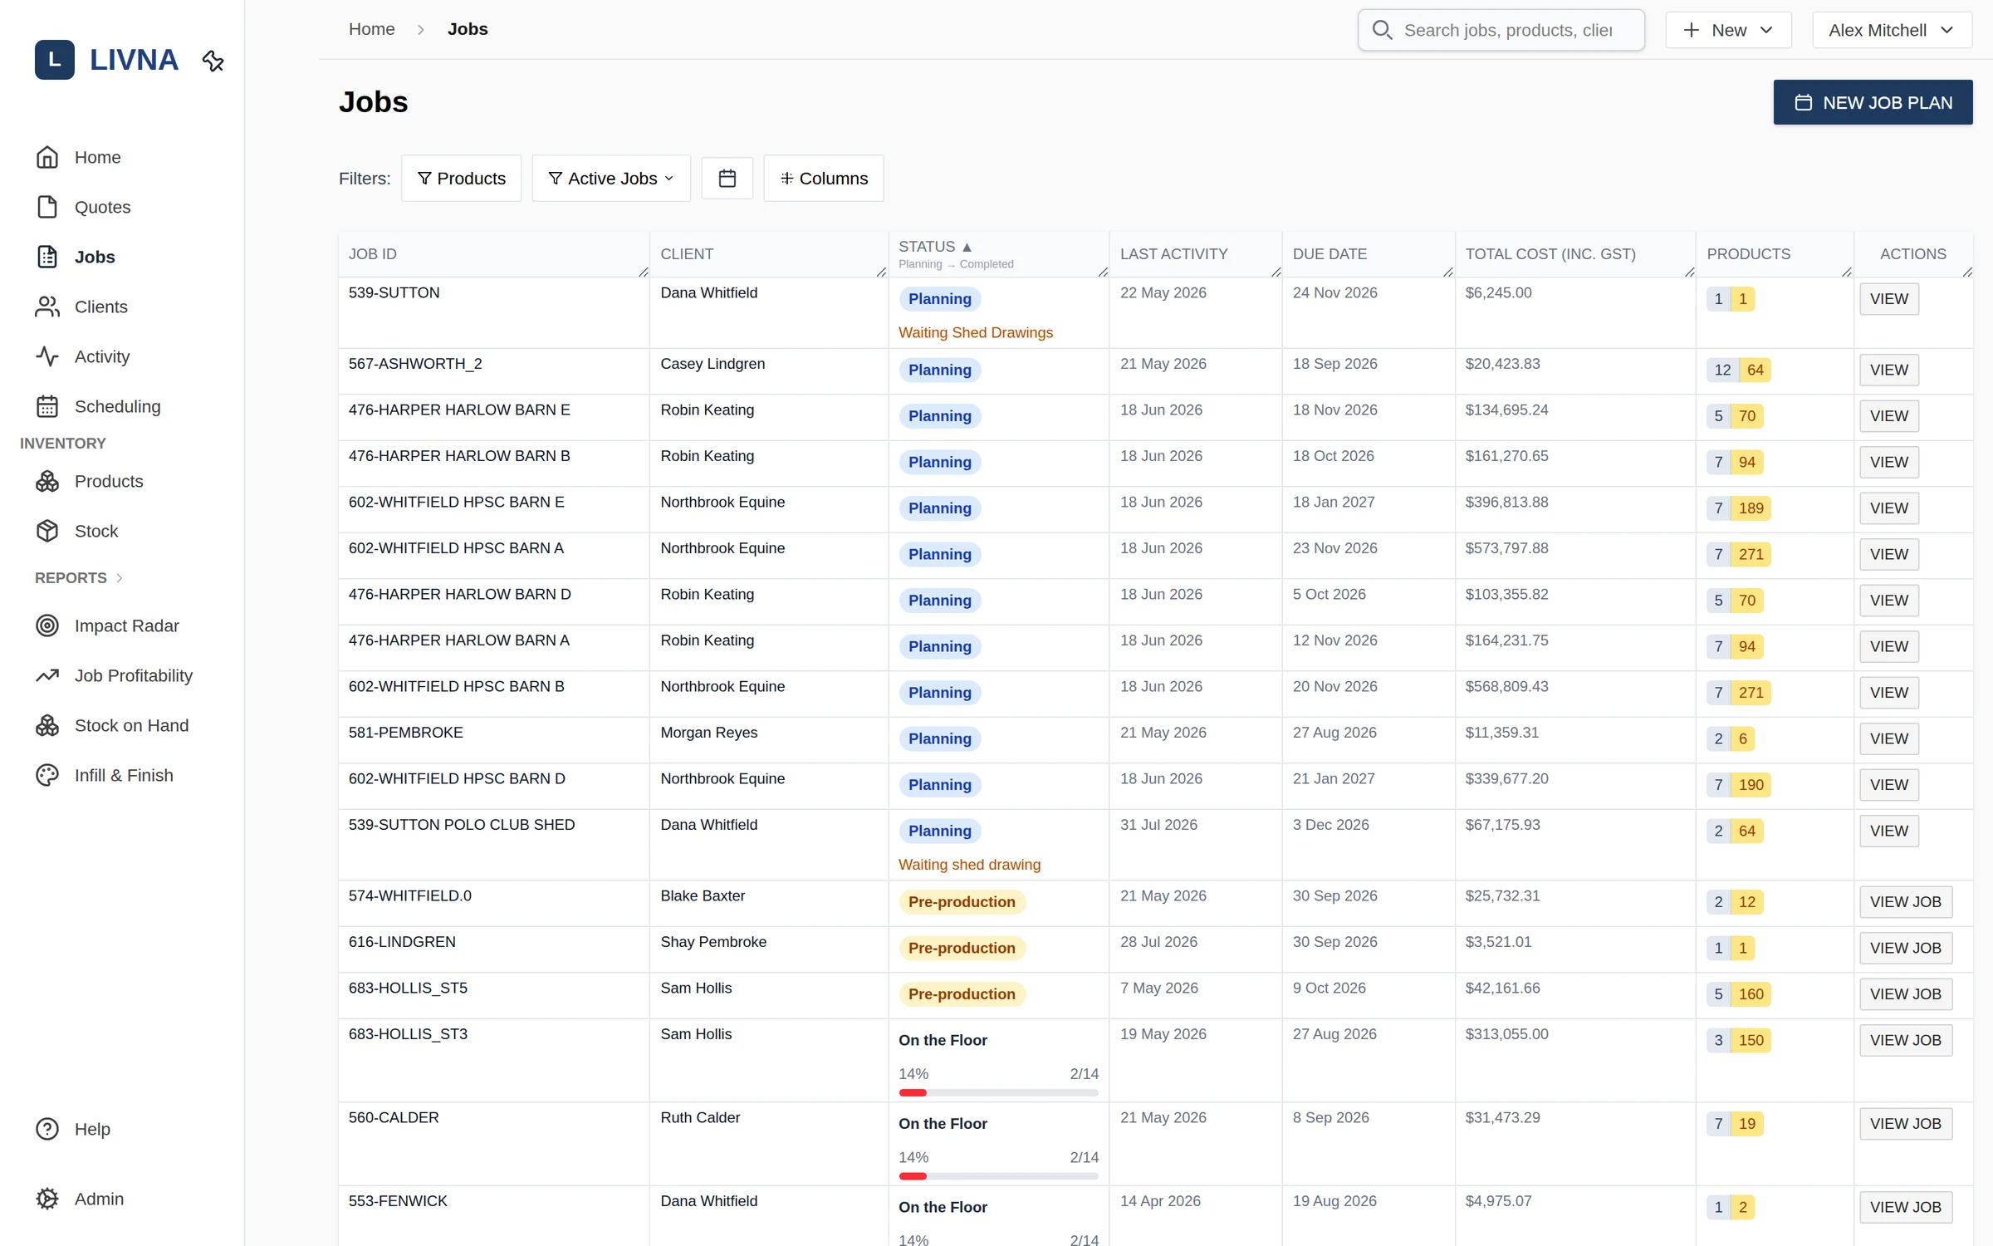
Task: Click the LIVNA logo badge
Action: (x=55, y=60)
